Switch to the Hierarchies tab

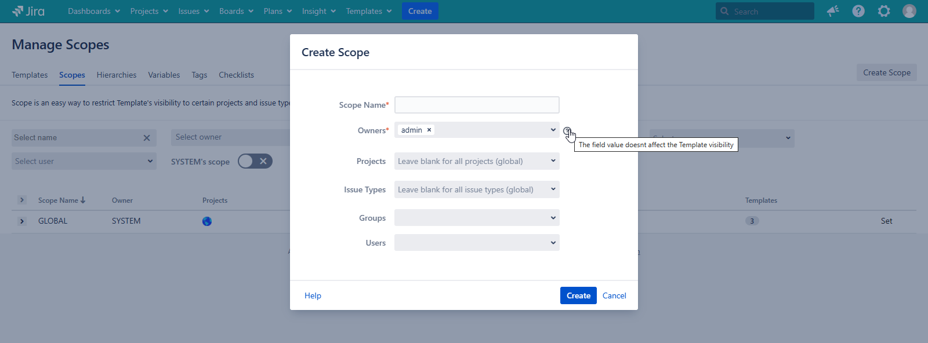click(x=117, y=75)
